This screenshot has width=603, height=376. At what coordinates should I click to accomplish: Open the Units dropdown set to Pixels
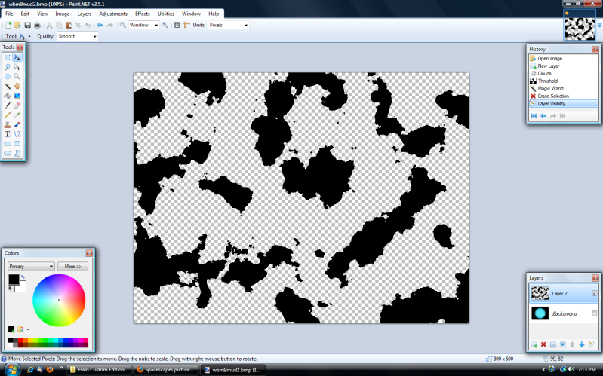pyautogui.click(x=228, y=25)
